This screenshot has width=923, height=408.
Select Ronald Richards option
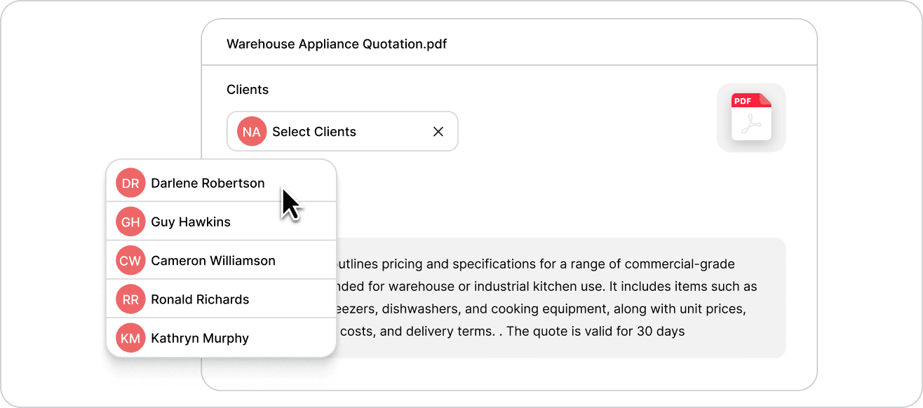click(x=200, y=299)
